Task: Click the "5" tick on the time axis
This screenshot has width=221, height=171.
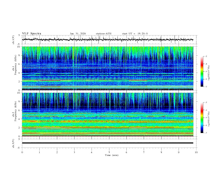Action: [109, 152]
